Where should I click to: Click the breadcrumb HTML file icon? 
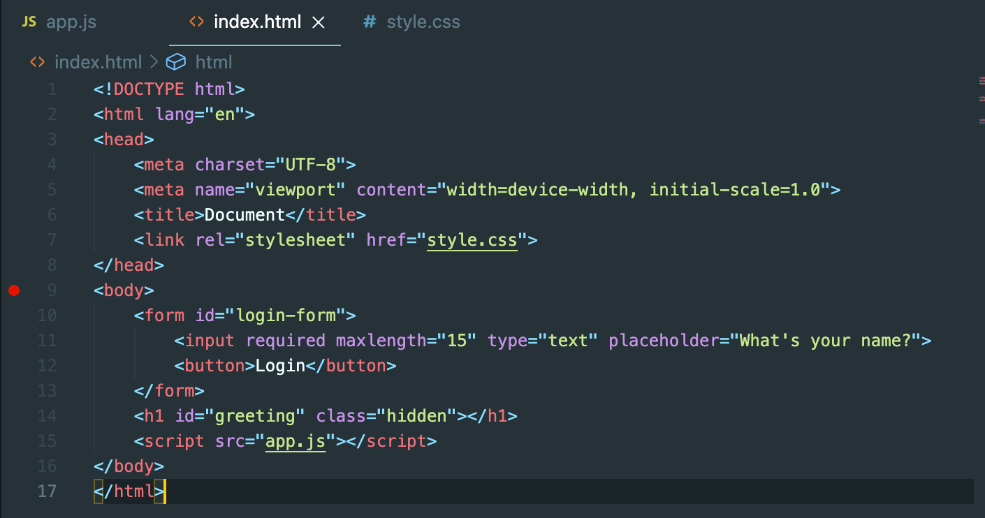[37, 62]
